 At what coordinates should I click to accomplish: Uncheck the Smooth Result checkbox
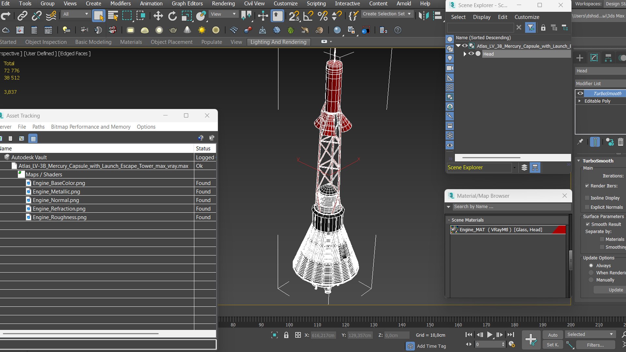point(588,224)
